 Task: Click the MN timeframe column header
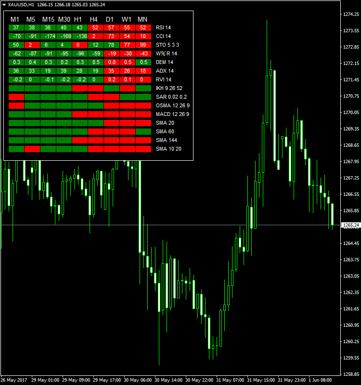142,19
